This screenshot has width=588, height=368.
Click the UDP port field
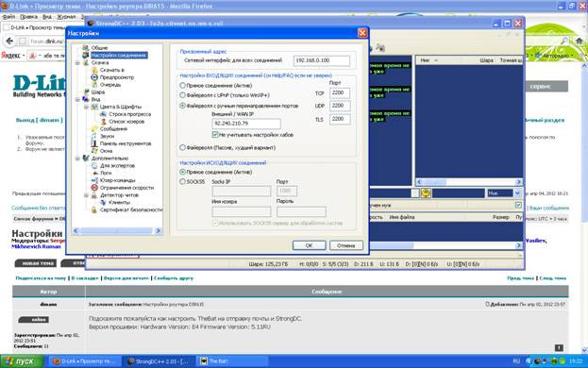tap(340, 106)
